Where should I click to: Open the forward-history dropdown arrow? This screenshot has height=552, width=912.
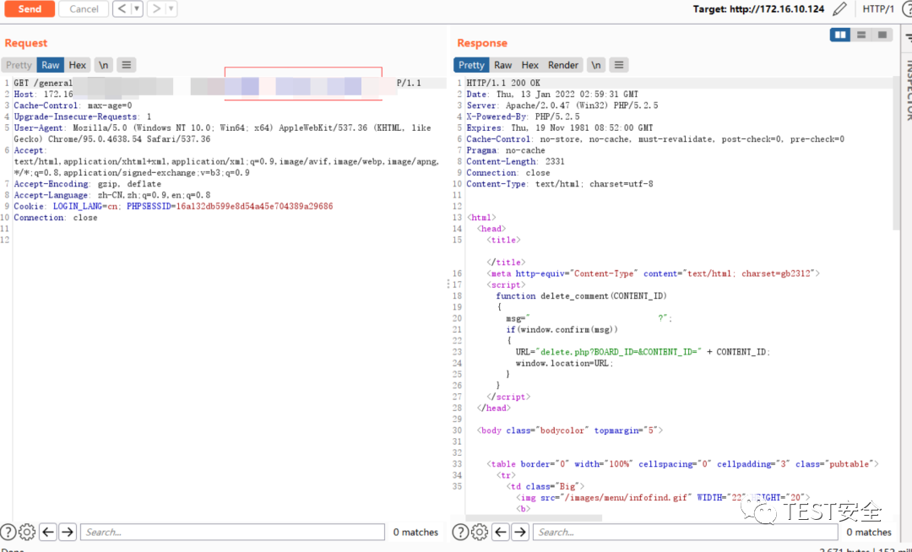tap(171, 8)
